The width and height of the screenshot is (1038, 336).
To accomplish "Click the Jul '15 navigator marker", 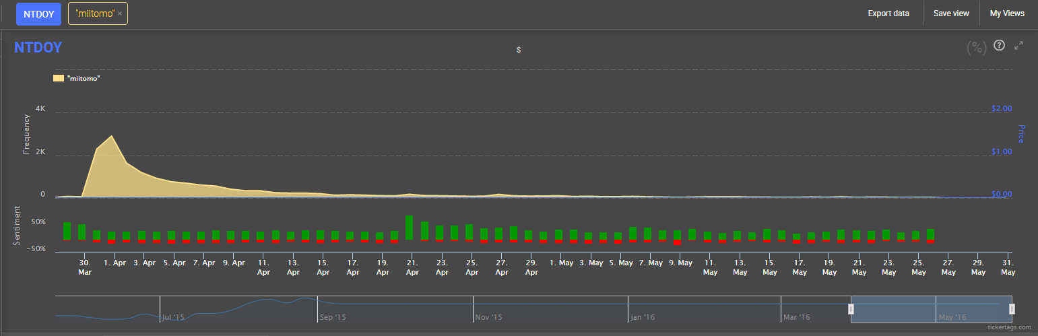I will [x=173, y=316].
